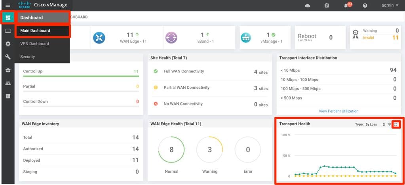Open the tasks clipboard icon
Viewport: 405px width, 185px height.
click(327, 6)
